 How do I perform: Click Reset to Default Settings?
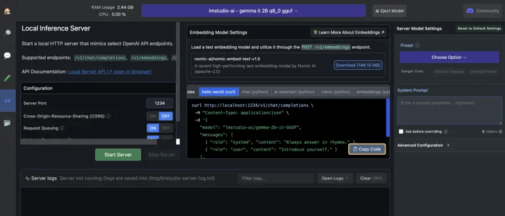pos(479,28)
